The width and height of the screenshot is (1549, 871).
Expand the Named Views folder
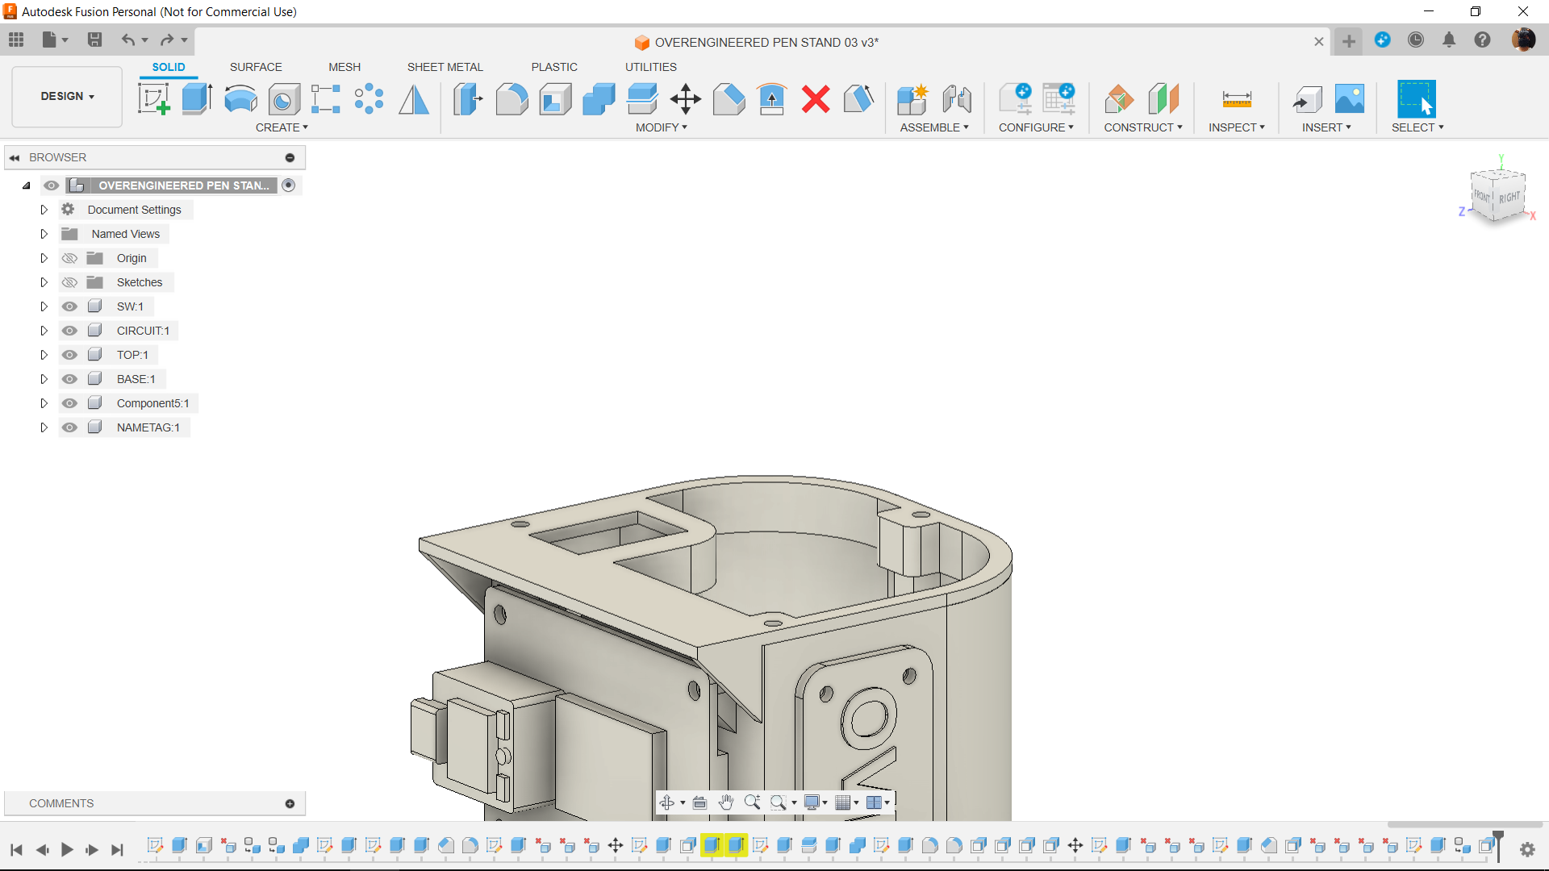[44, 234]
